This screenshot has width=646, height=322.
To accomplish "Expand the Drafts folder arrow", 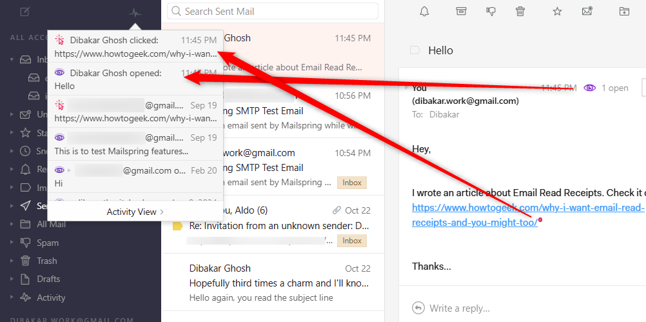I will point(12,279).
